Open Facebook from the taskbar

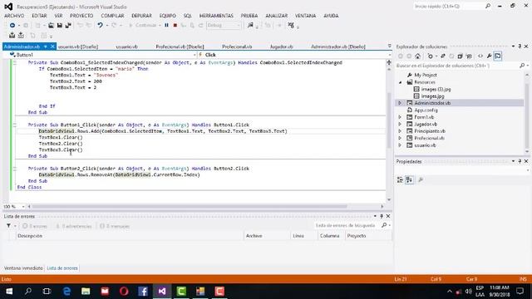click(x=143, y=292)
